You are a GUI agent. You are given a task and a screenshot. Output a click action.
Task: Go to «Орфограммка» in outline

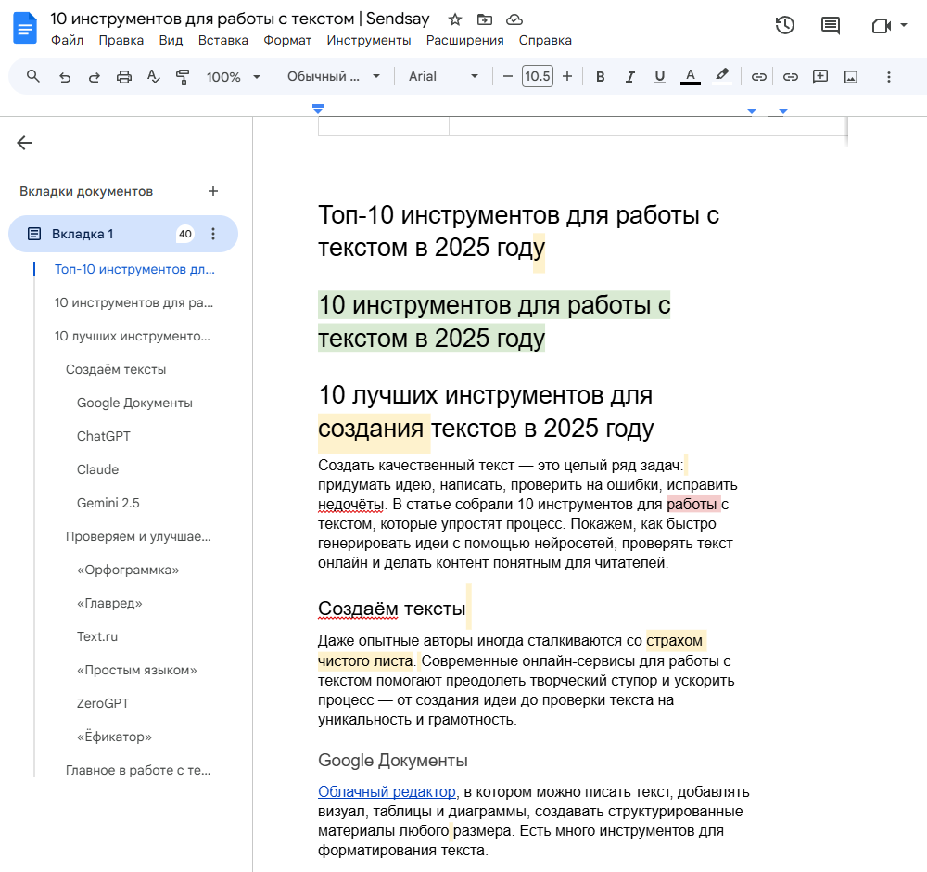tap(128, 570)
